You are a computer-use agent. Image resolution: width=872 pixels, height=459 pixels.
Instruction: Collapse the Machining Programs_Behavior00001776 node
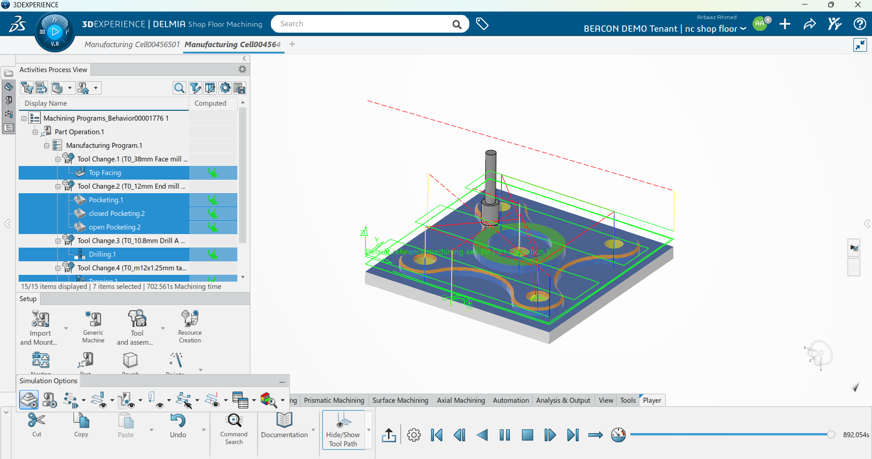pyautogui.click(x=24, y=118)
